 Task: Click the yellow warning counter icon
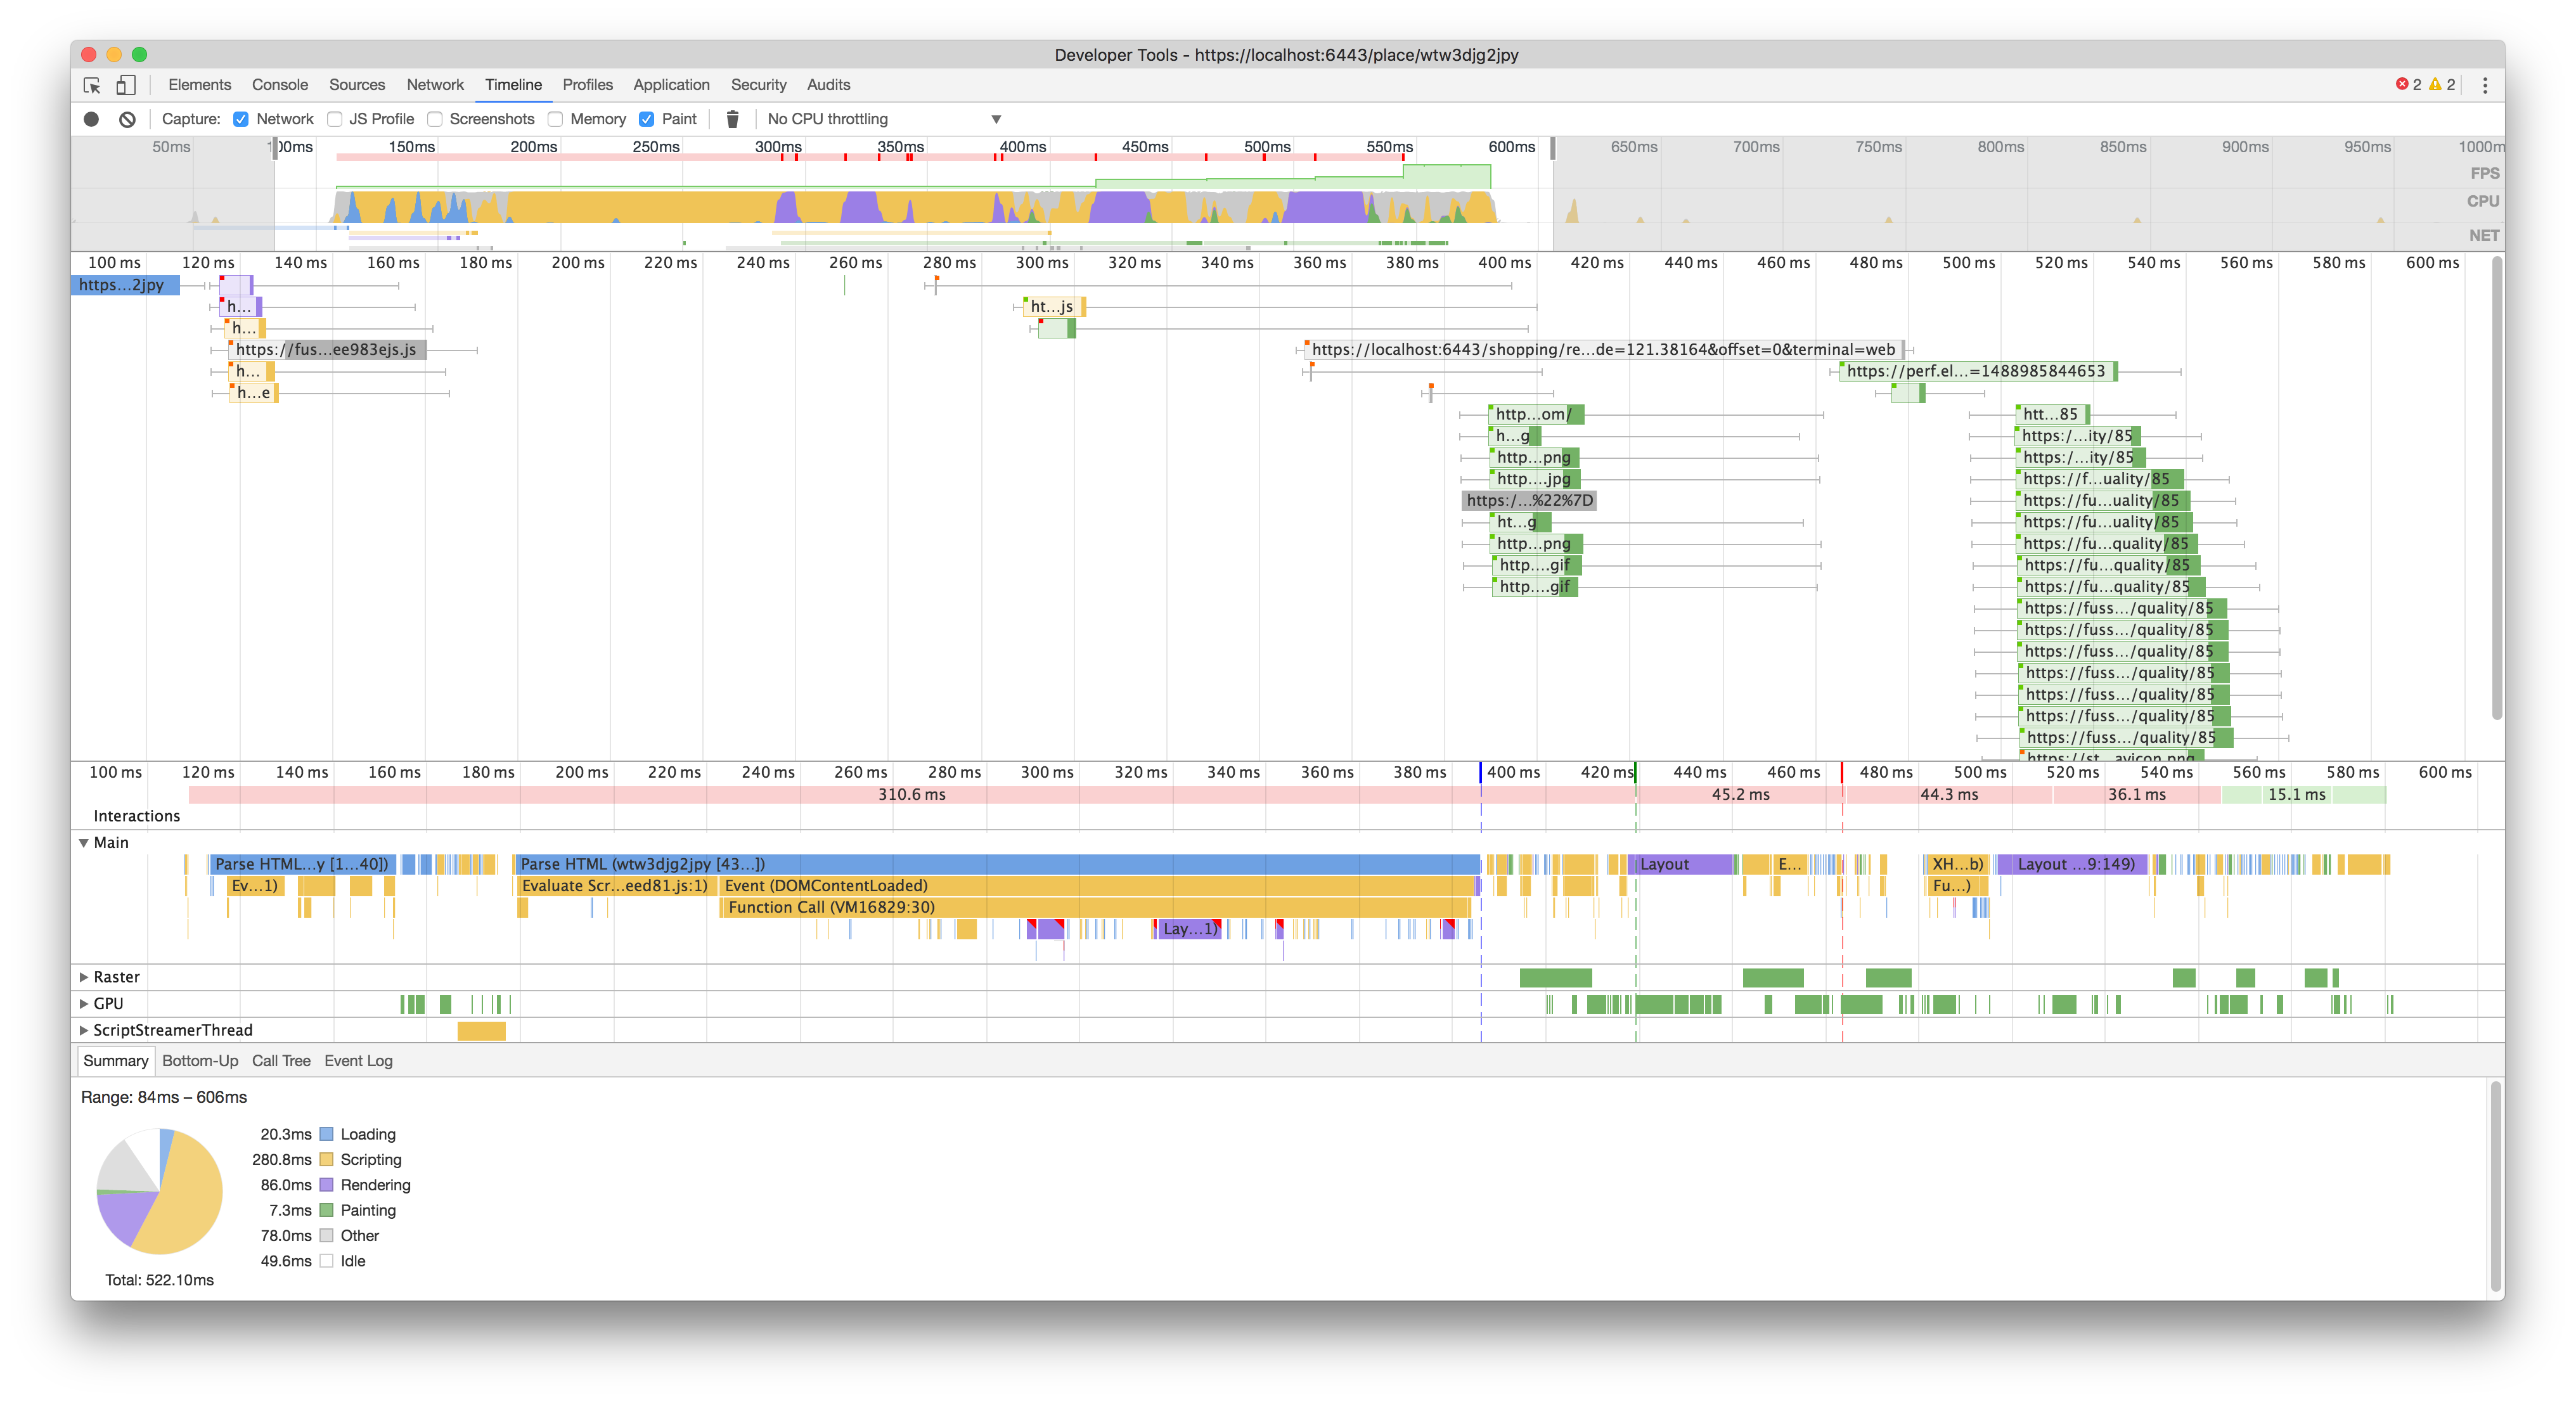(2436, 84)
